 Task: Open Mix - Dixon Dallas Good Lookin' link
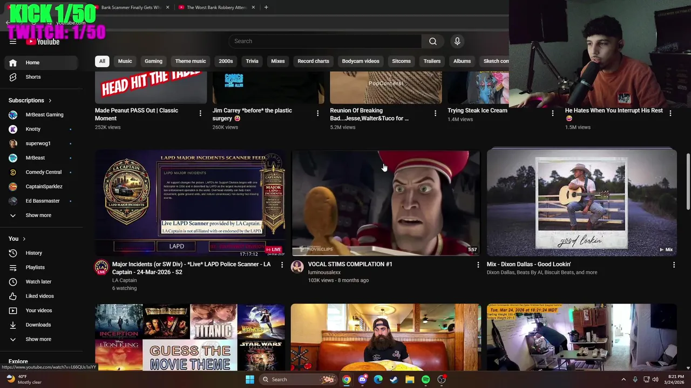[x=529, y=265]
